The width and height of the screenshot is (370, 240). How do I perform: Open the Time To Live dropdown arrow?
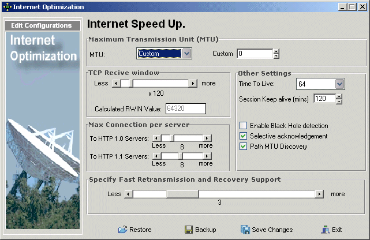point(339,84)
